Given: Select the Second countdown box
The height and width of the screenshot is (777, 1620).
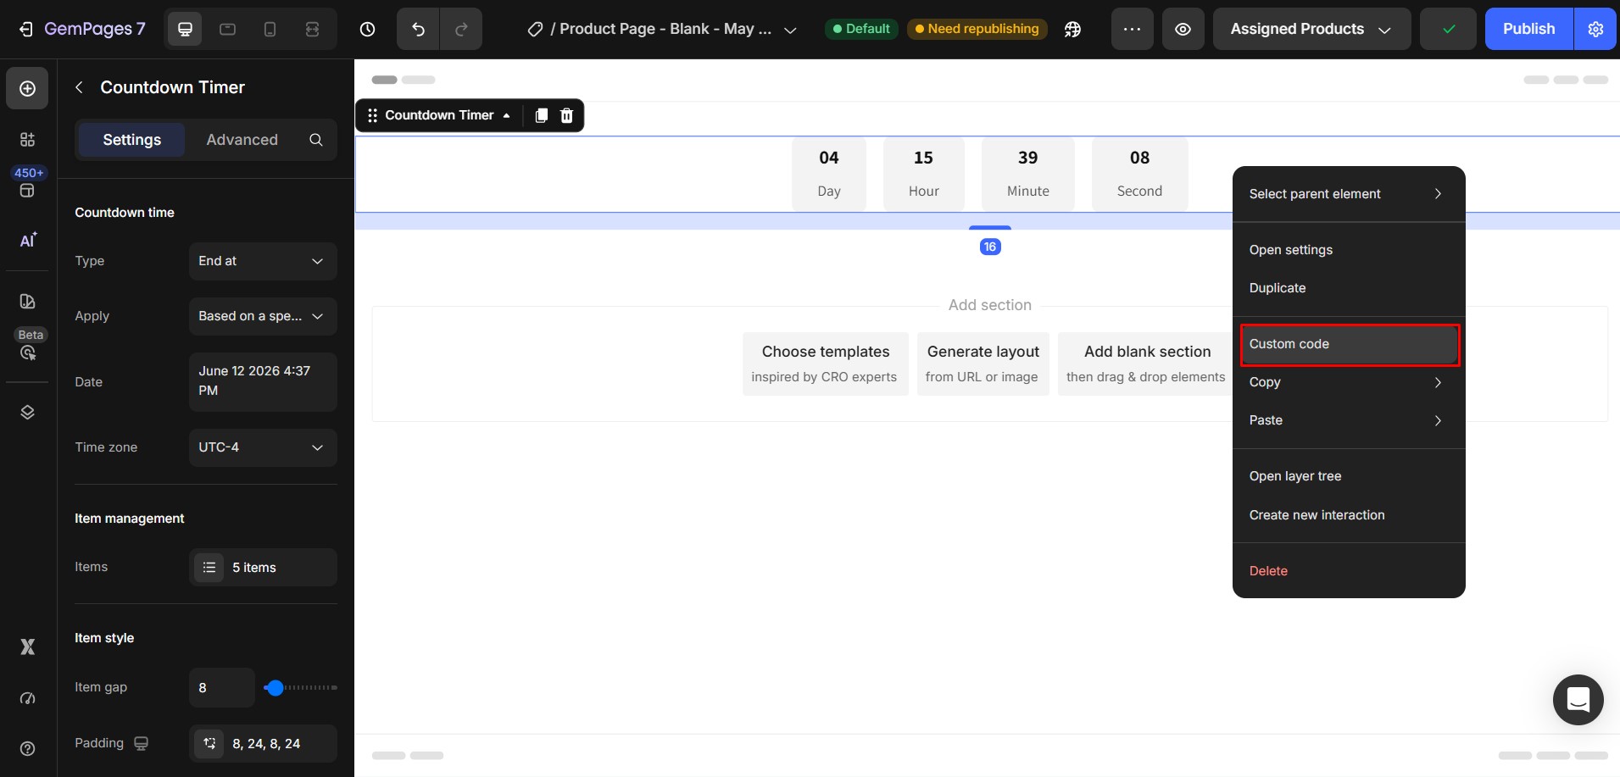Looking at the screenshot, I should tap(1139, 174).
